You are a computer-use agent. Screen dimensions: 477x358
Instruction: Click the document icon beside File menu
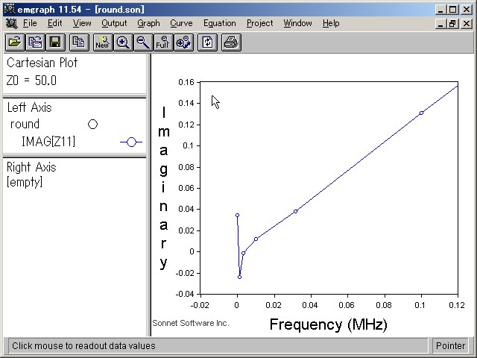[12, 23]
